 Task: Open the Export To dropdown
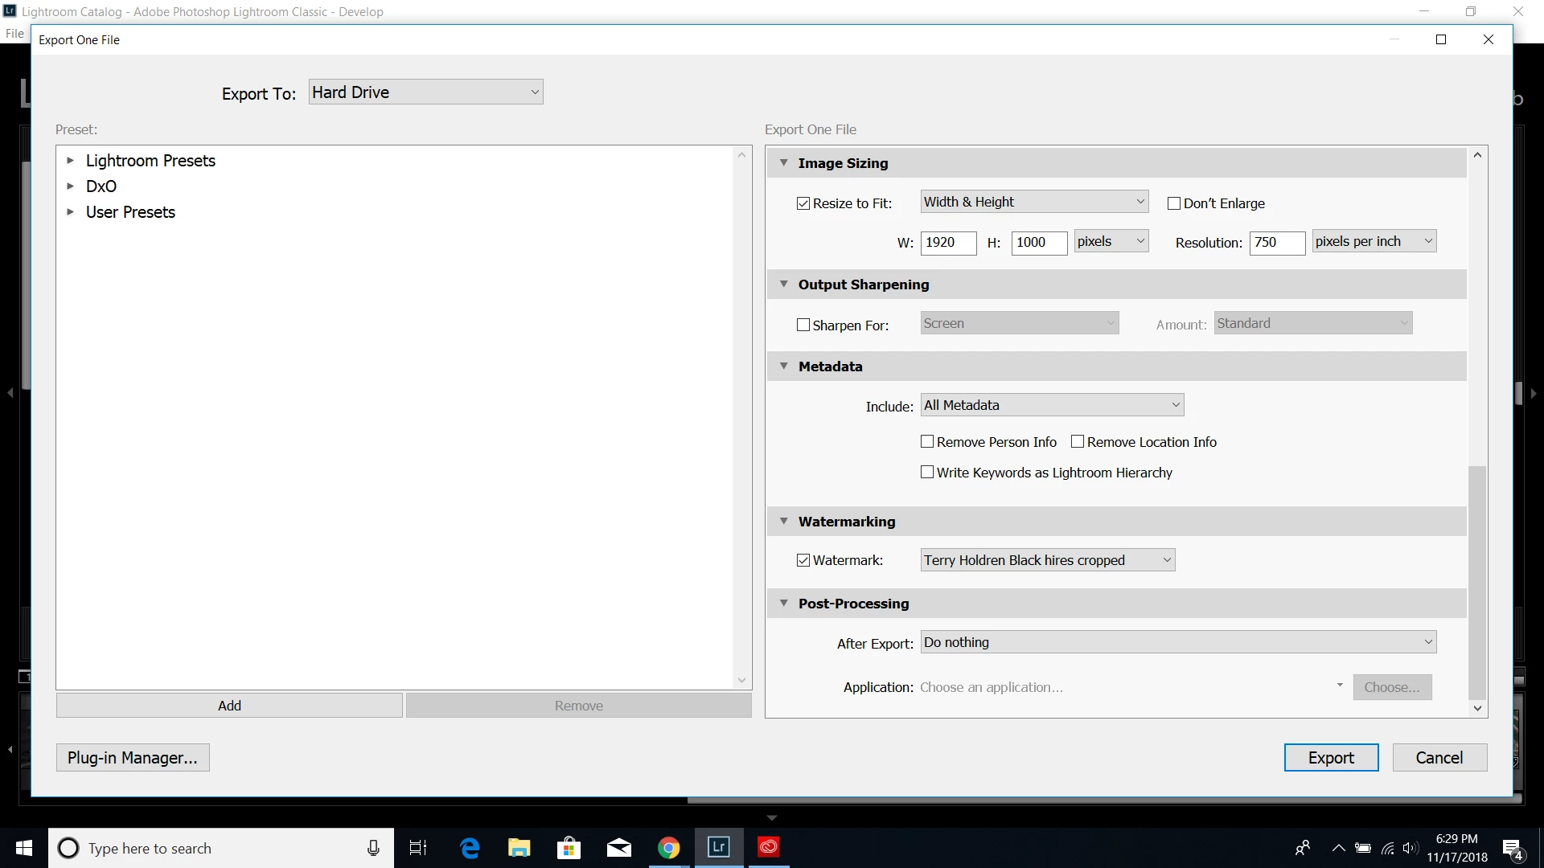(425, 92)
